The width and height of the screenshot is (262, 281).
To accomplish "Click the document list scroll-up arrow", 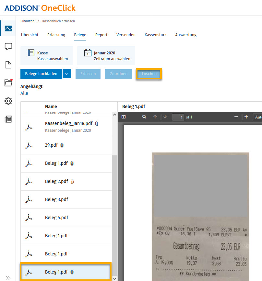I will (115, 115).
